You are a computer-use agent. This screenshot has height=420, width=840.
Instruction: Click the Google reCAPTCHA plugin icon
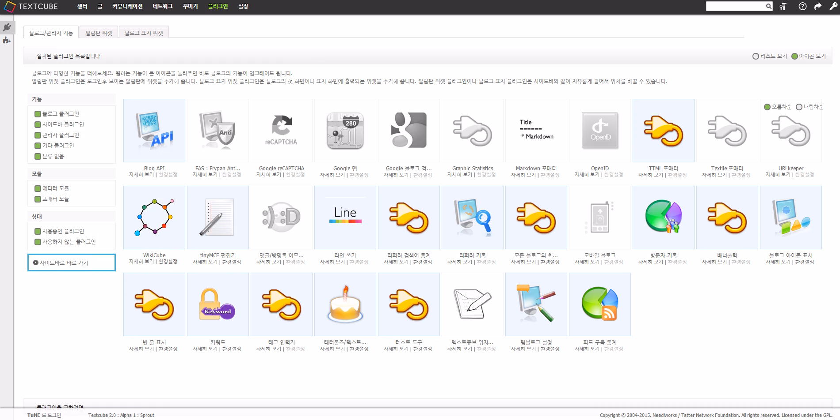coord(282,131)
